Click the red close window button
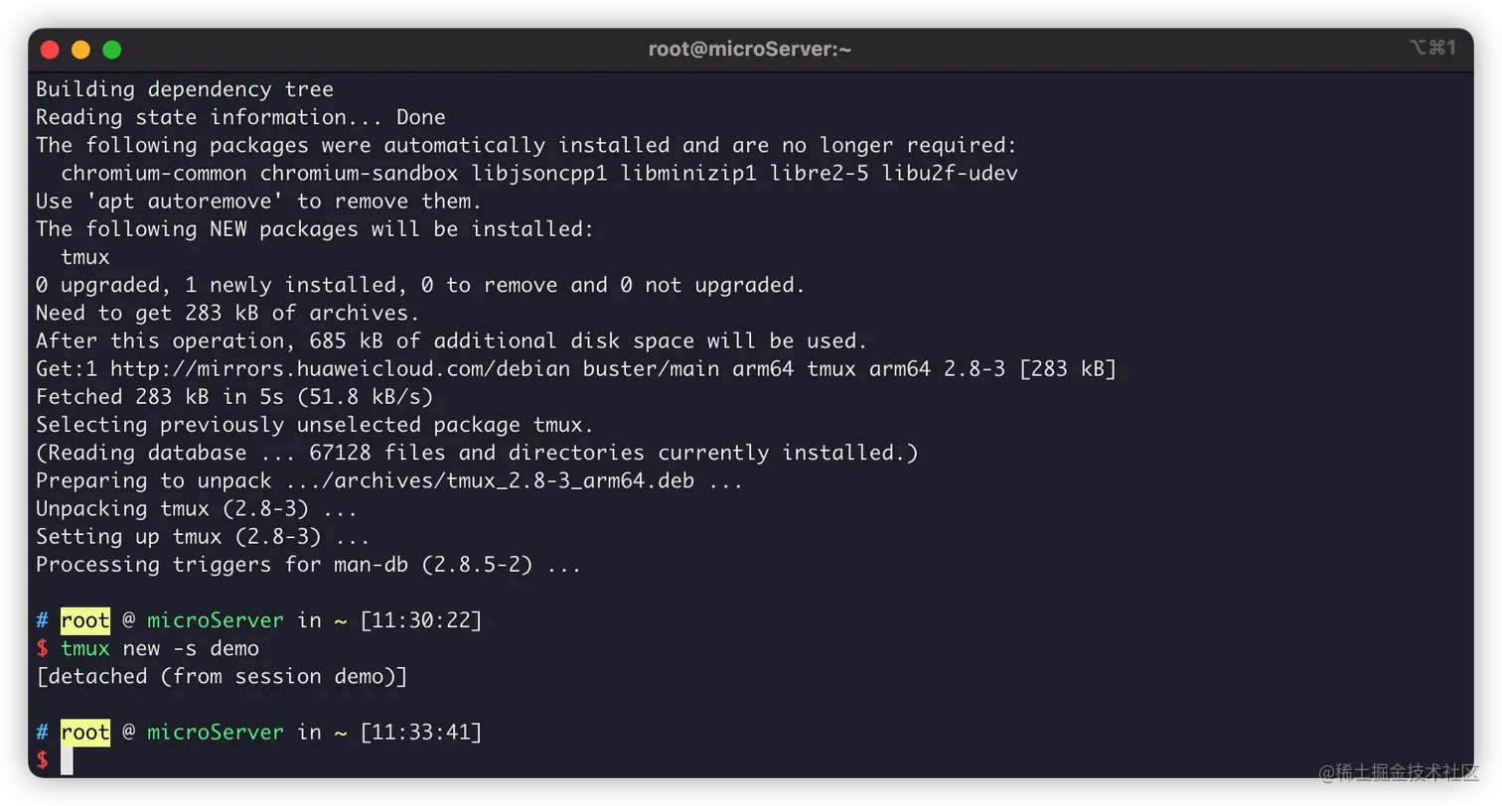The height and width of the screenshot is (806, 1502). pyautogui.click(x=51, y=50)
